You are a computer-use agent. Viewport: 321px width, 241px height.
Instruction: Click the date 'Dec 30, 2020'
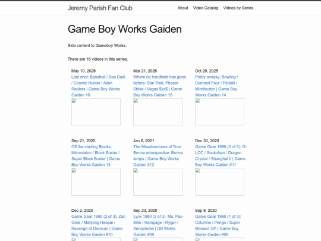(207, 140)
